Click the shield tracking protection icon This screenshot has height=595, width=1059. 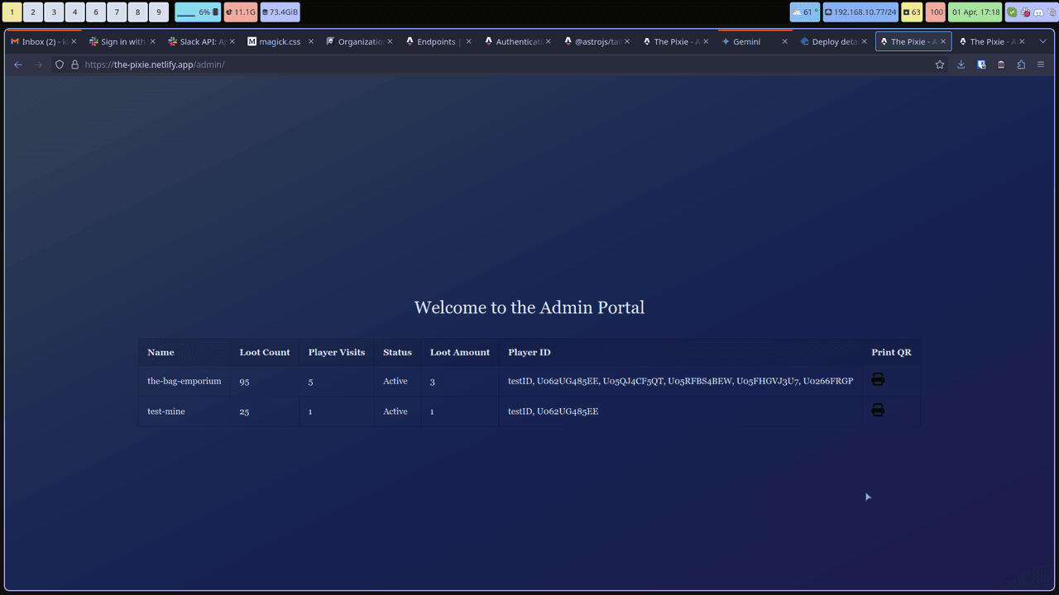point(60,64)
